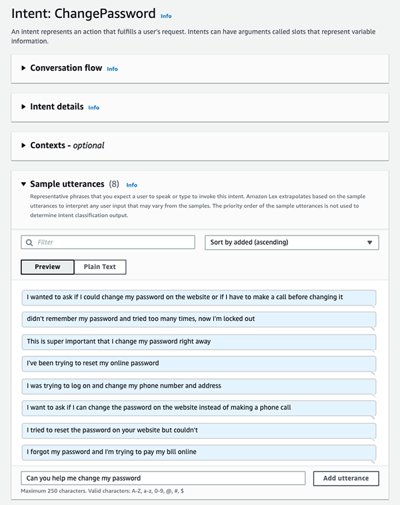Open Info link beside Conversation flow
The image size is (400, 505).
click(x=112, y=69)
